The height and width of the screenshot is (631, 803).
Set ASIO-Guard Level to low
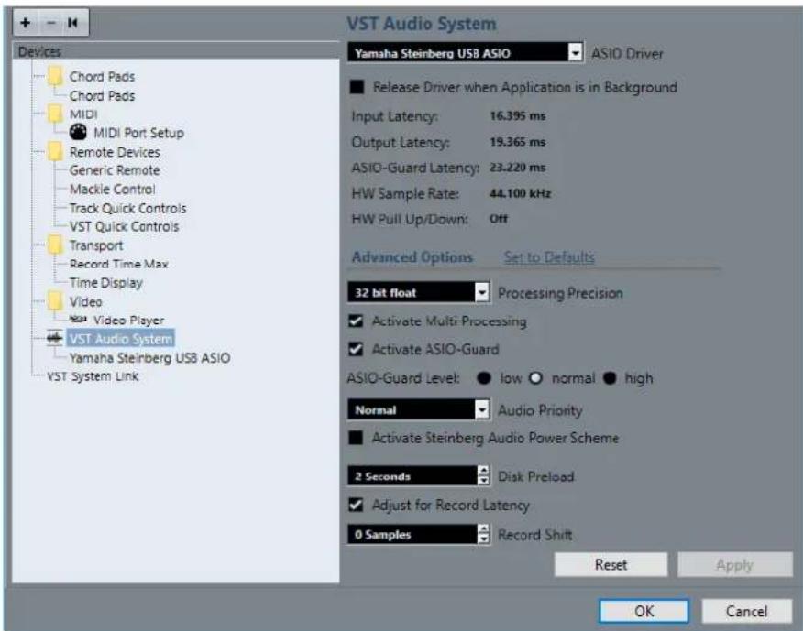point(483,378)
